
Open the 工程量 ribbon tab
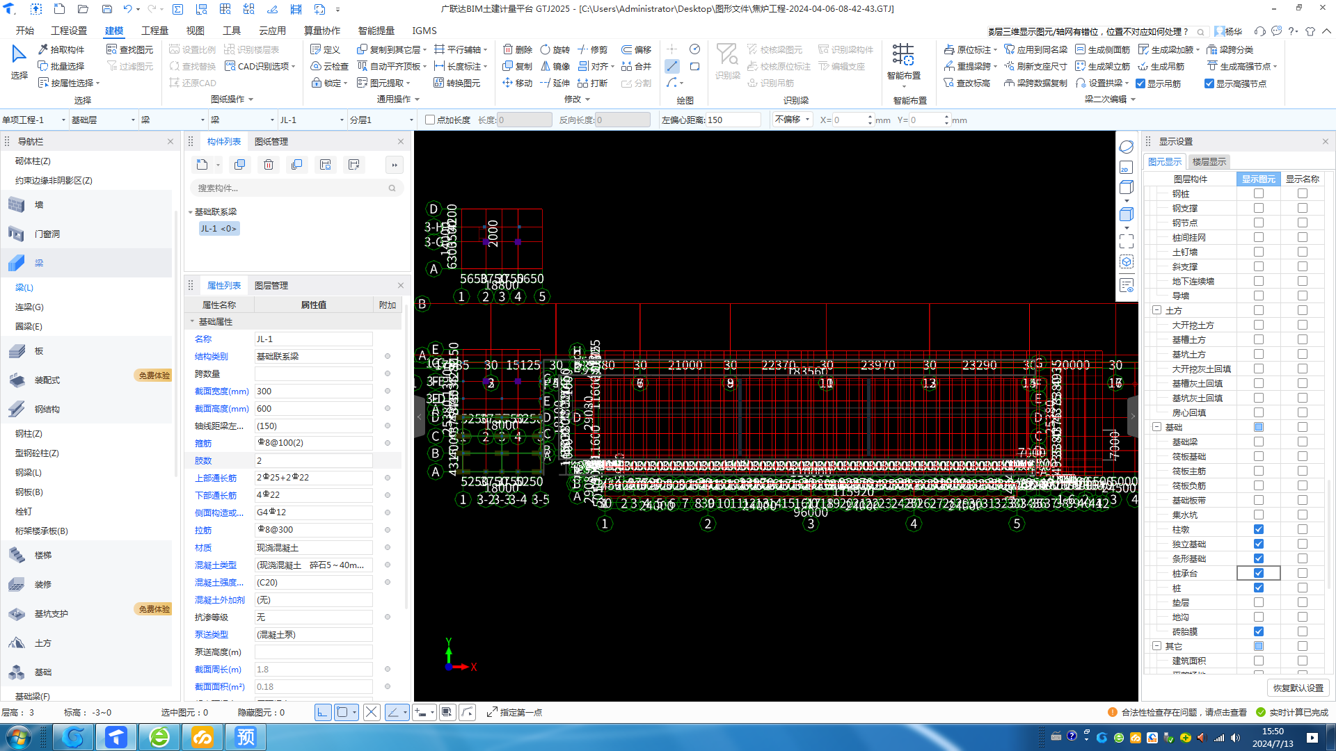[154, 31]
